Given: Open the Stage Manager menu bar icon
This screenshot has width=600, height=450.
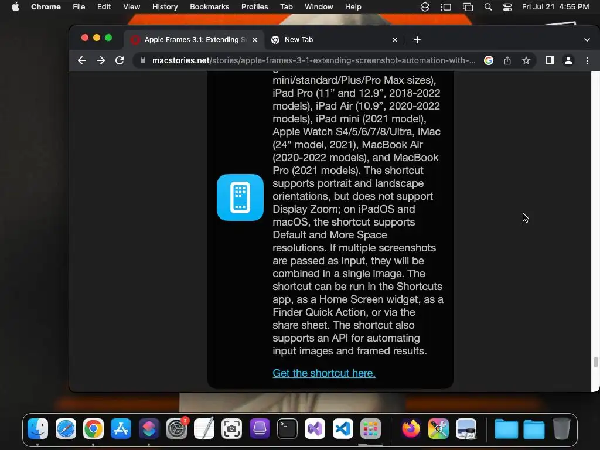Looking at the screenshot, I should click(x=446, y=7).
